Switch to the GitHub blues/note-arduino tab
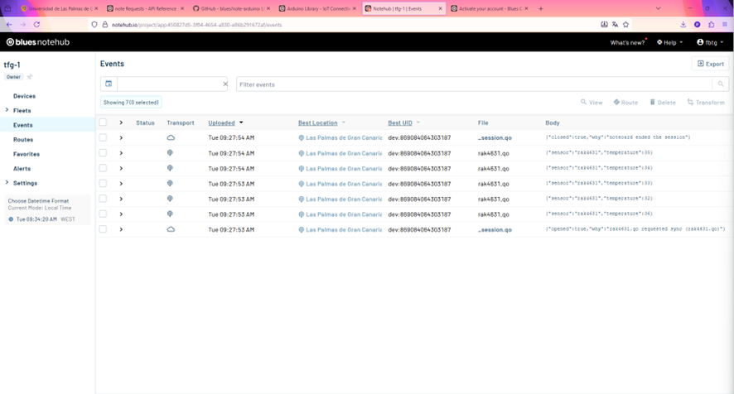The width and height of the screenshot is (734, 394). (x=231, y=8)
